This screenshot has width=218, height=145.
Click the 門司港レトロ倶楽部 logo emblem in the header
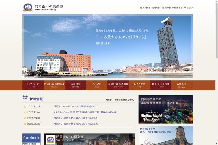pos(28,7)
